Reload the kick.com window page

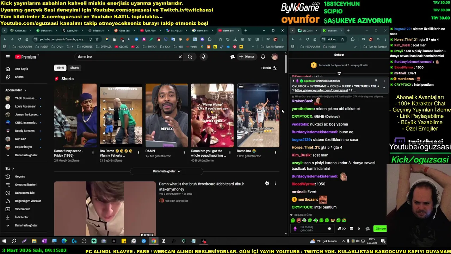307,39
